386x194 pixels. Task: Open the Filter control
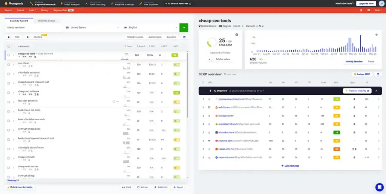pyautogui.click(x=14, y=37)
